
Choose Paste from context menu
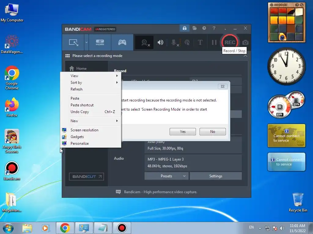pyautogui.click(x=91, y=98)
